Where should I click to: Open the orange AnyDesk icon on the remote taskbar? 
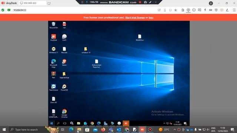pyautogui.click(x=126, y=123)
